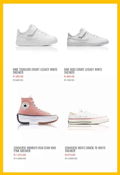Click the crossed-out R 749.95 price
Screen dimensions: 120x175
[69, 80]
